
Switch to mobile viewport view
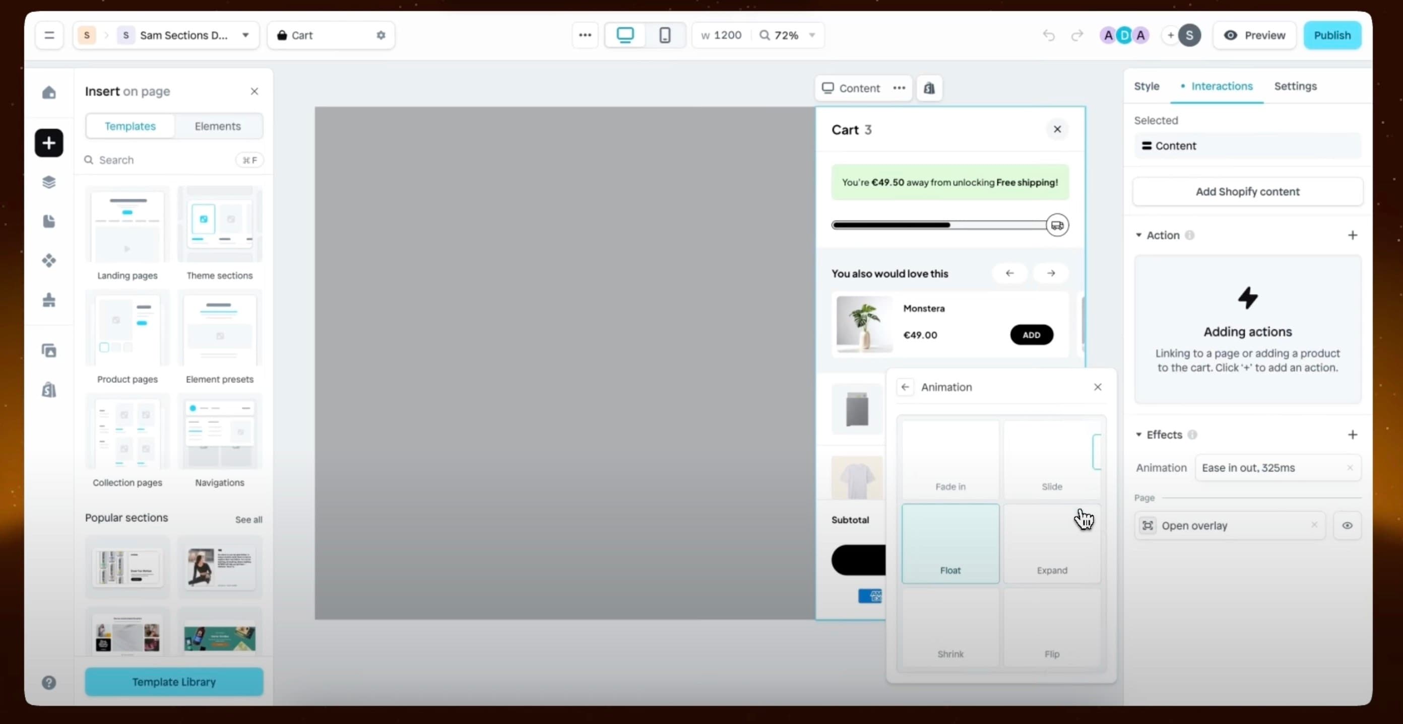[x=665, y=35]
